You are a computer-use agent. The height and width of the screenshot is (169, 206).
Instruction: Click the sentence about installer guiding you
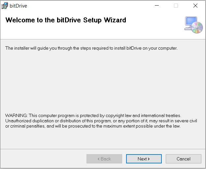(91, 48)
